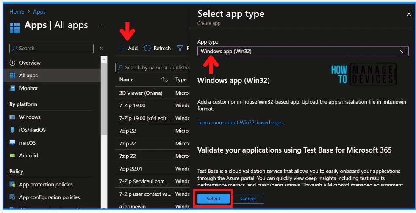Click inside the sidebar Search box
The image size is (416, 213).
tap(51, 49)
